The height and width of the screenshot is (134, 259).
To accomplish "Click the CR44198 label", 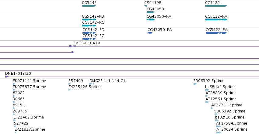I will [152, 3].
